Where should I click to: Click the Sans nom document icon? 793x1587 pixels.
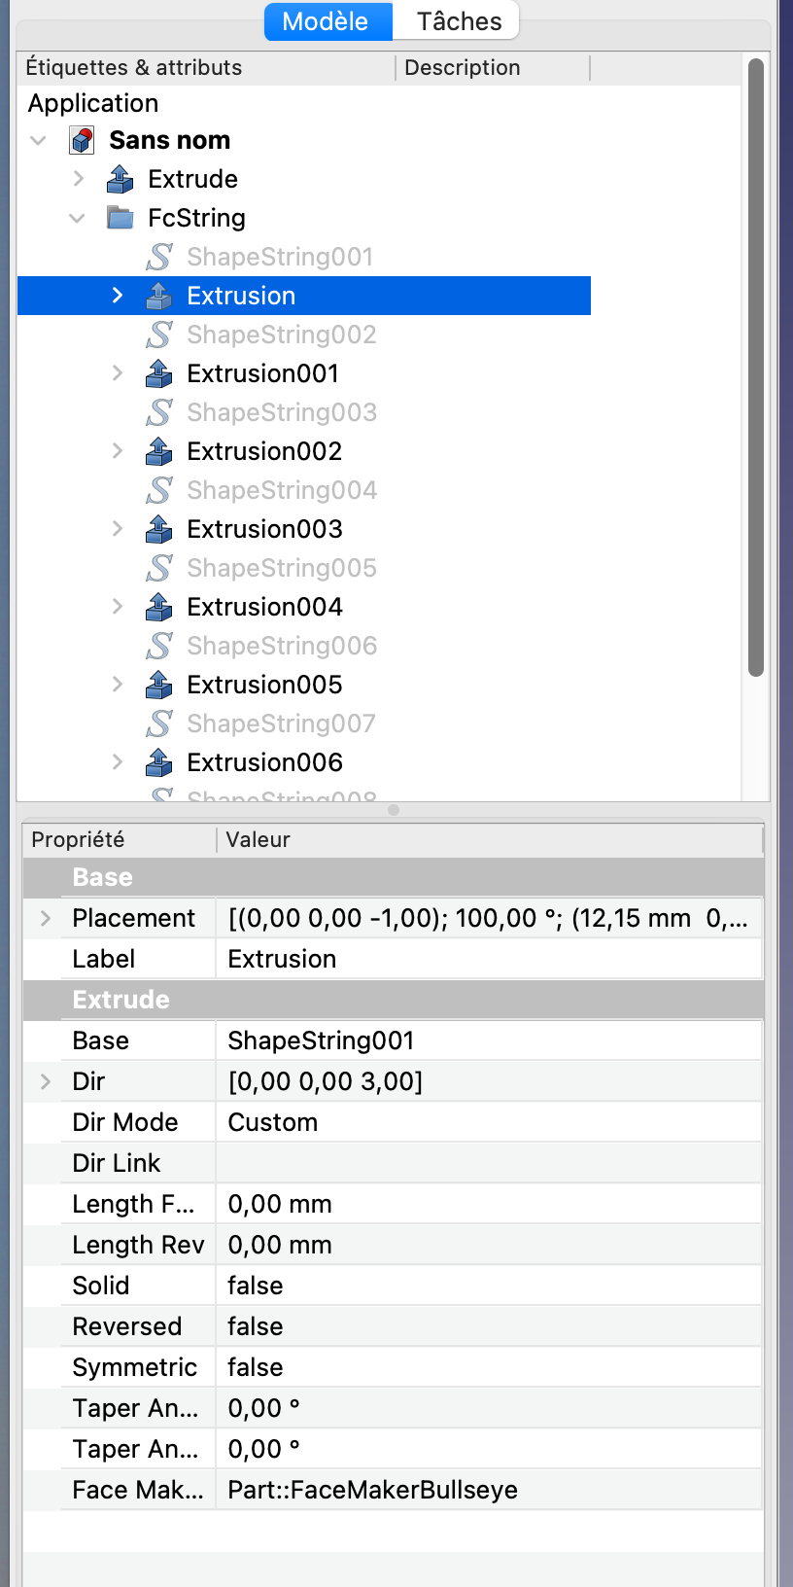coord(82,140)
